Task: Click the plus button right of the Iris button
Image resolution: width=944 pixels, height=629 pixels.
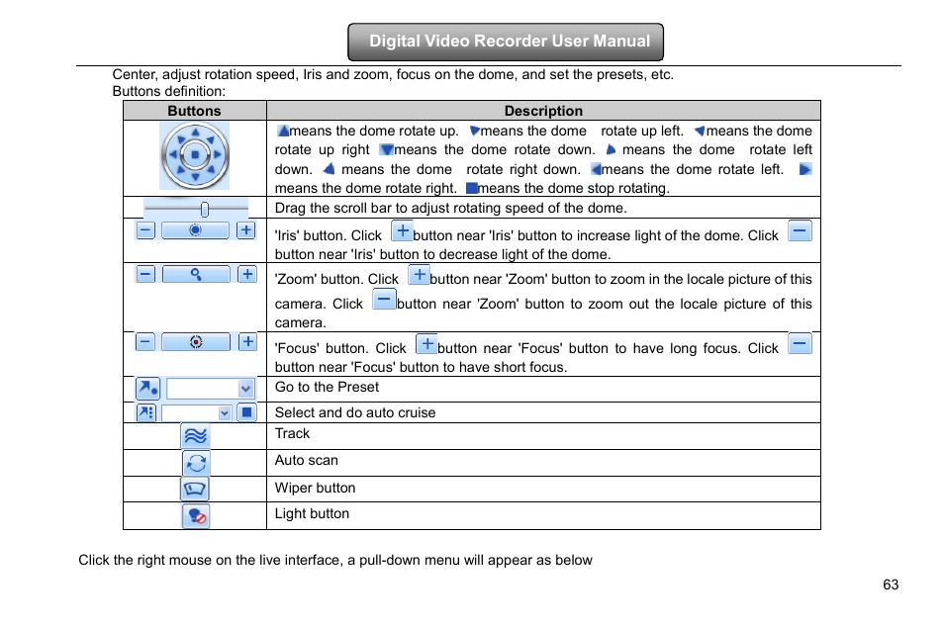Action: click(245, 229)
